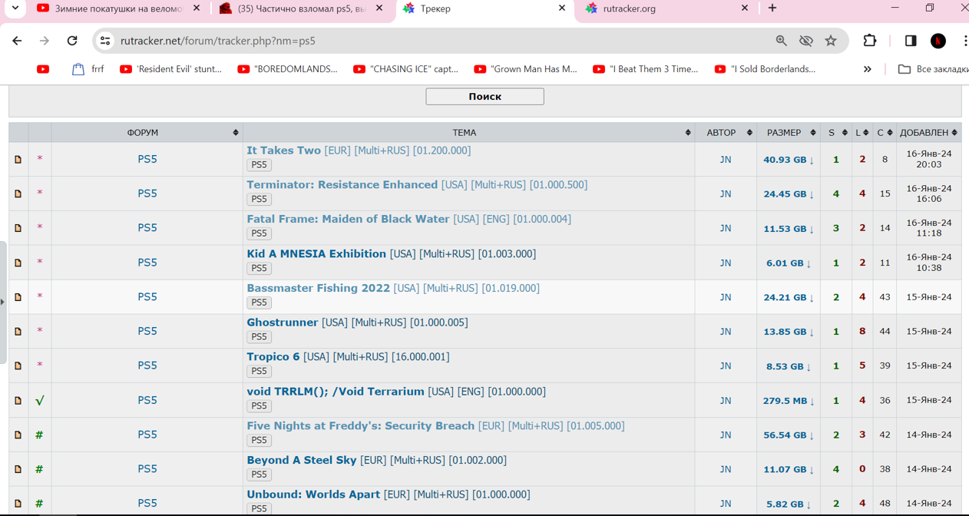Reload the page with refresh icon
Viewport: 969px width, 516px height.
(x=72, y=41)
